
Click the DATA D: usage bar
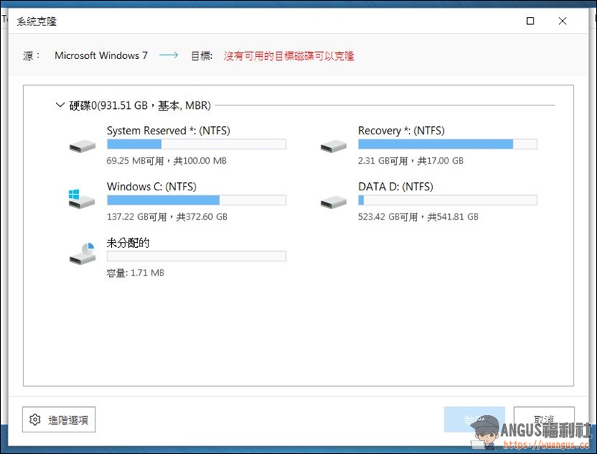[x=447, y=200]
